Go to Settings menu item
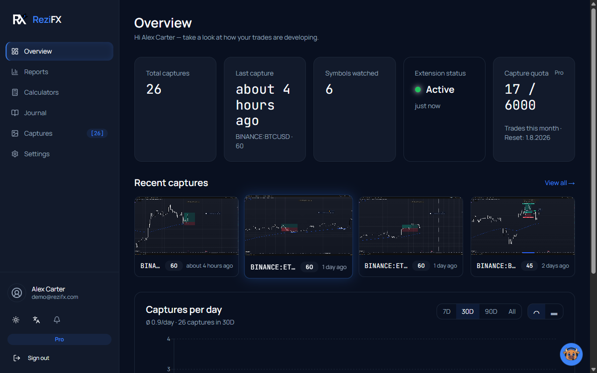This screenshot has width=597, height=373. [59, 154]
